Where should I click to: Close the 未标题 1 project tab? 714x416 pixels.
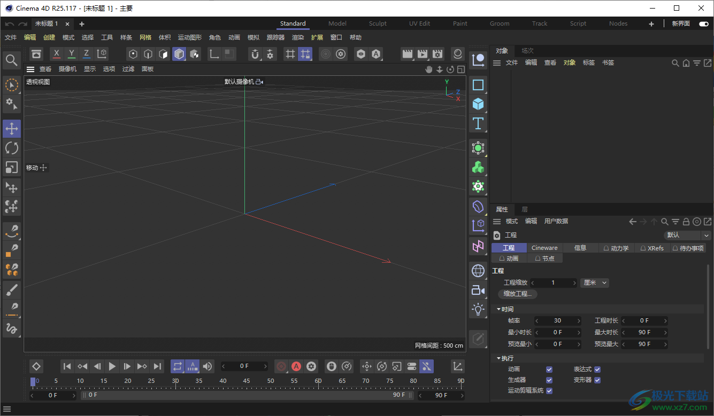(67, 23)
